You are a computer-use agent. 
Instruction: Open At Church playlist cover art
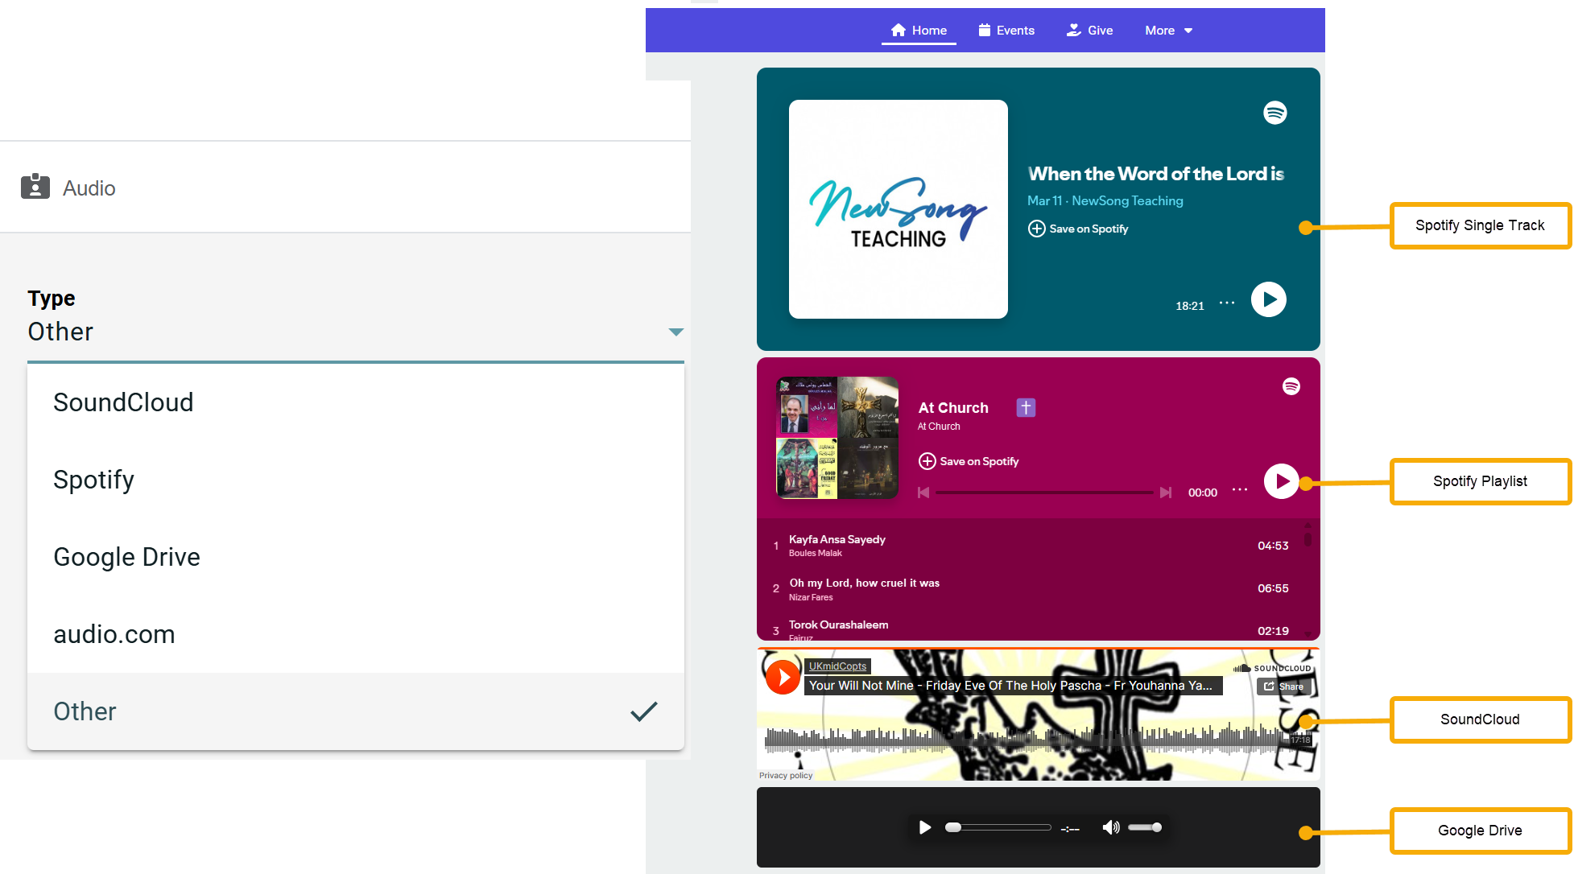point(837,438)
